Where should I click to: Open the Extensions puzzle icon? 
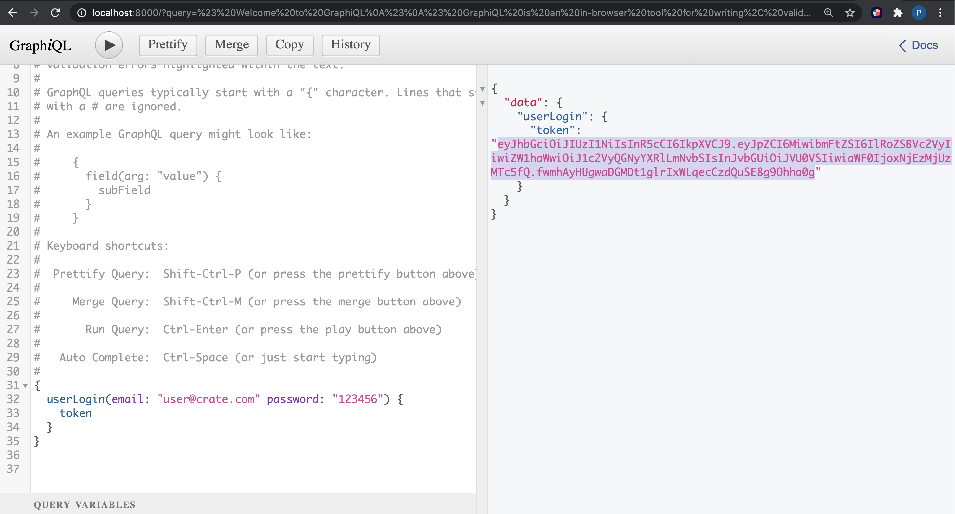click(x=898, y=13)
